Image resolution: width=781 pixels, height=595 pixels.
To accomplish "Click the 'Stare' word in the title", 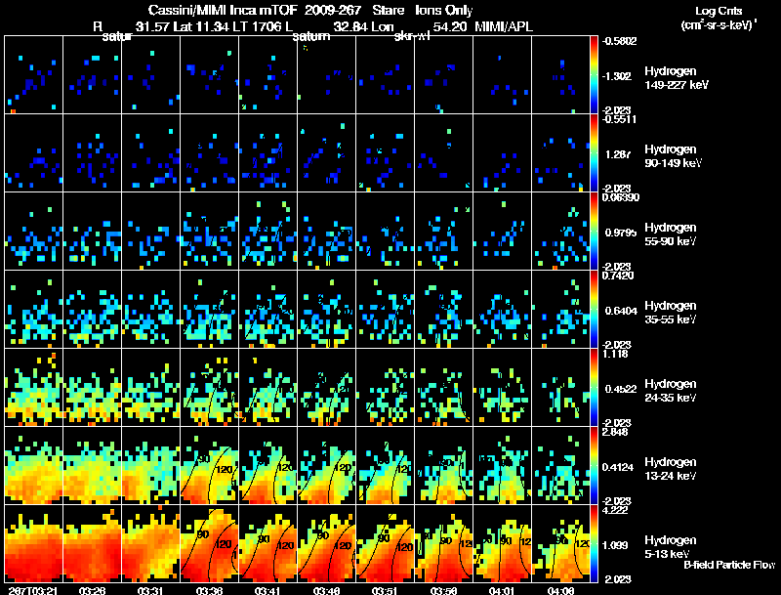I will 389,10.
